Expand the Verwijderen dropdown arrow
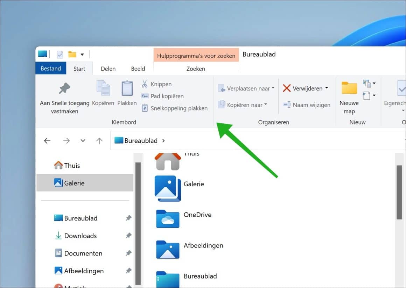This screenshot has width=406, height=288. pyautogui.click(x=327, y=88)
